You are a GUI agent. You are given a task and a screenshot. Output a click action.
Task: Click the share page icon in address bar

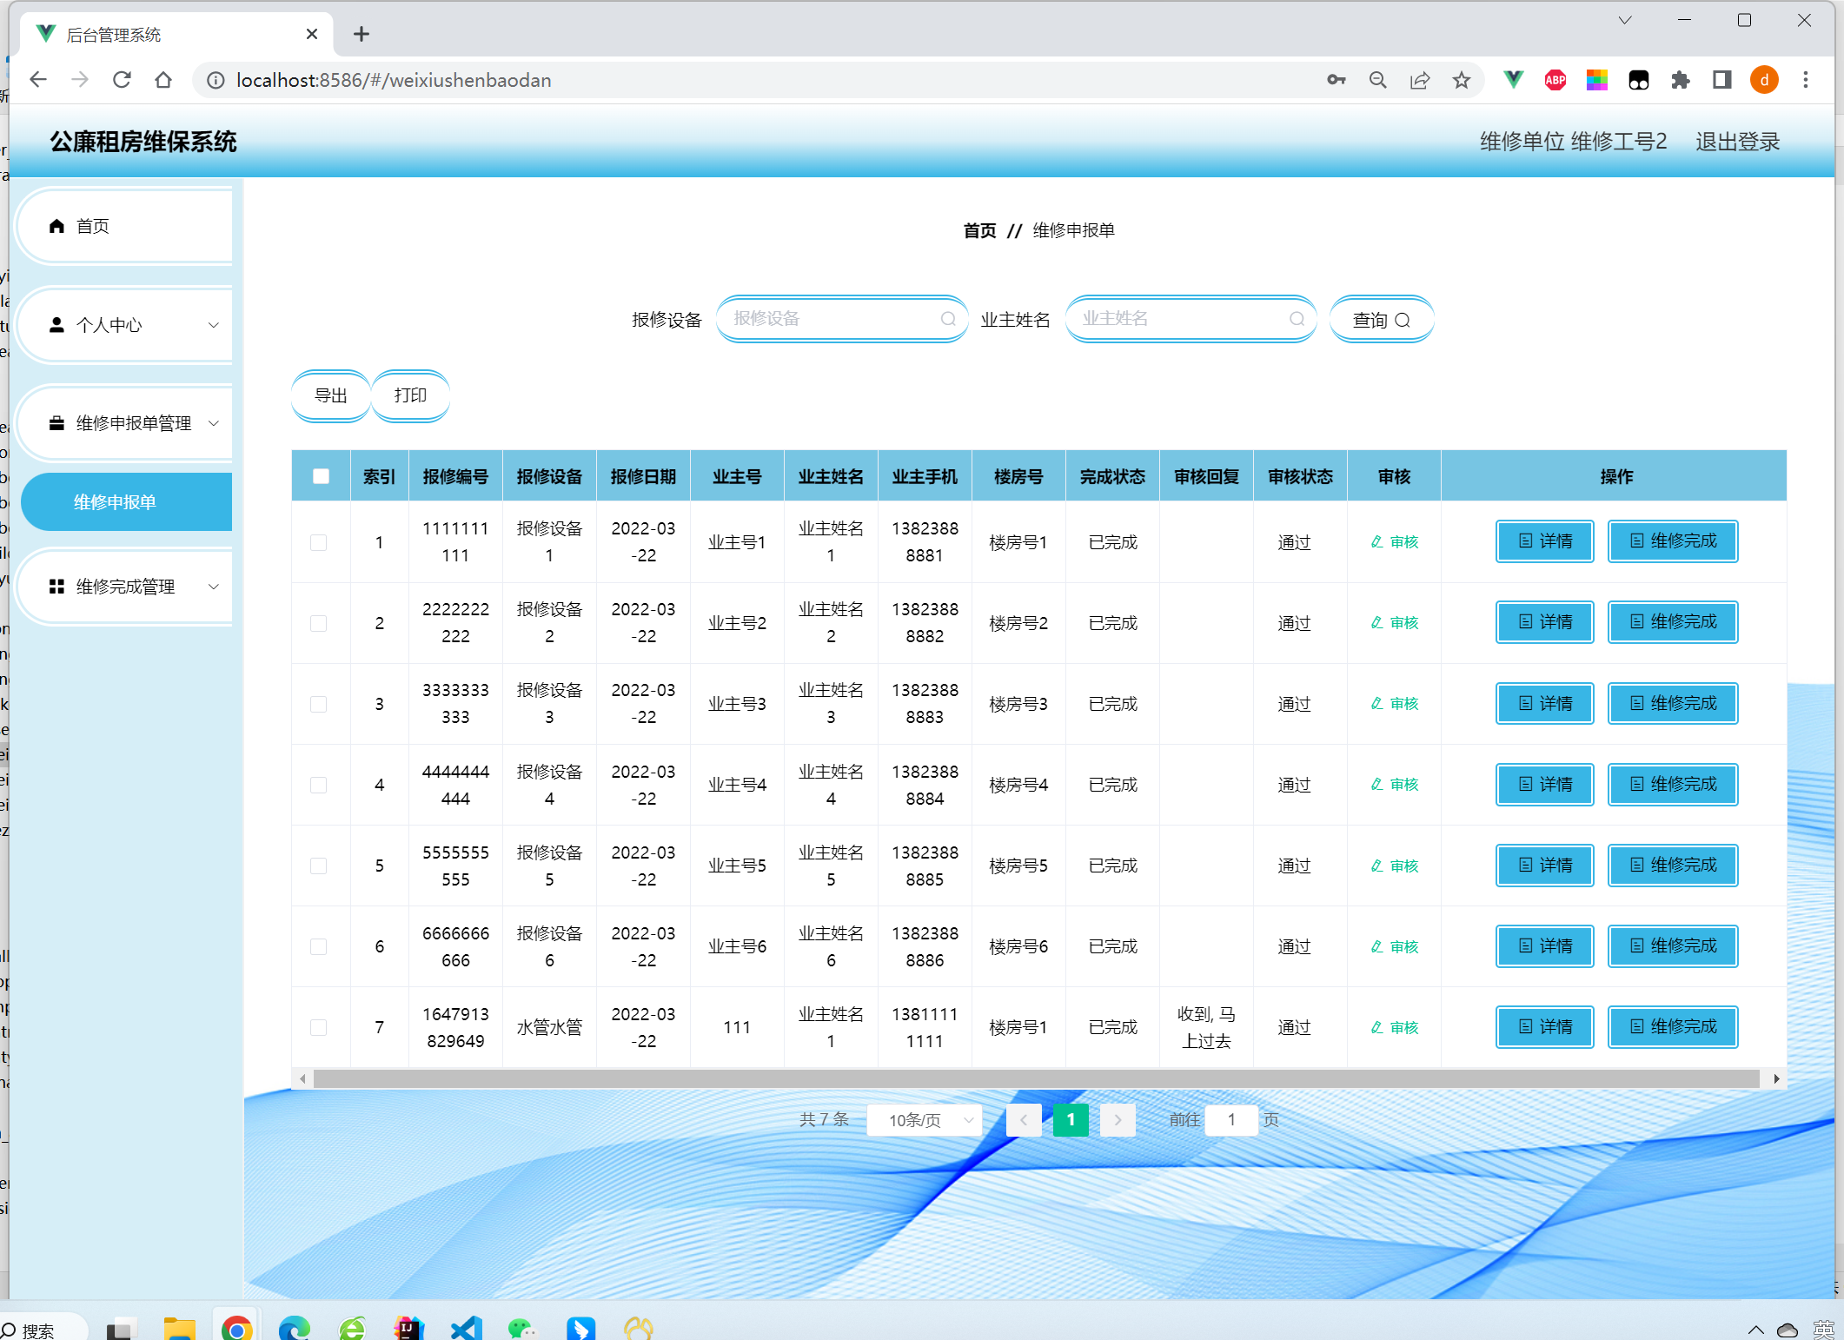(1420, 80)
